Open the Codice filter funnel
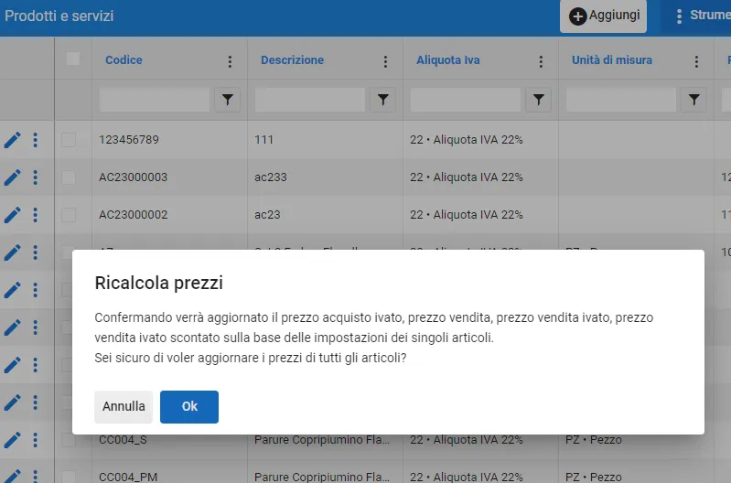The height and width of the screenshot is (483, 731). click(228, 100)
